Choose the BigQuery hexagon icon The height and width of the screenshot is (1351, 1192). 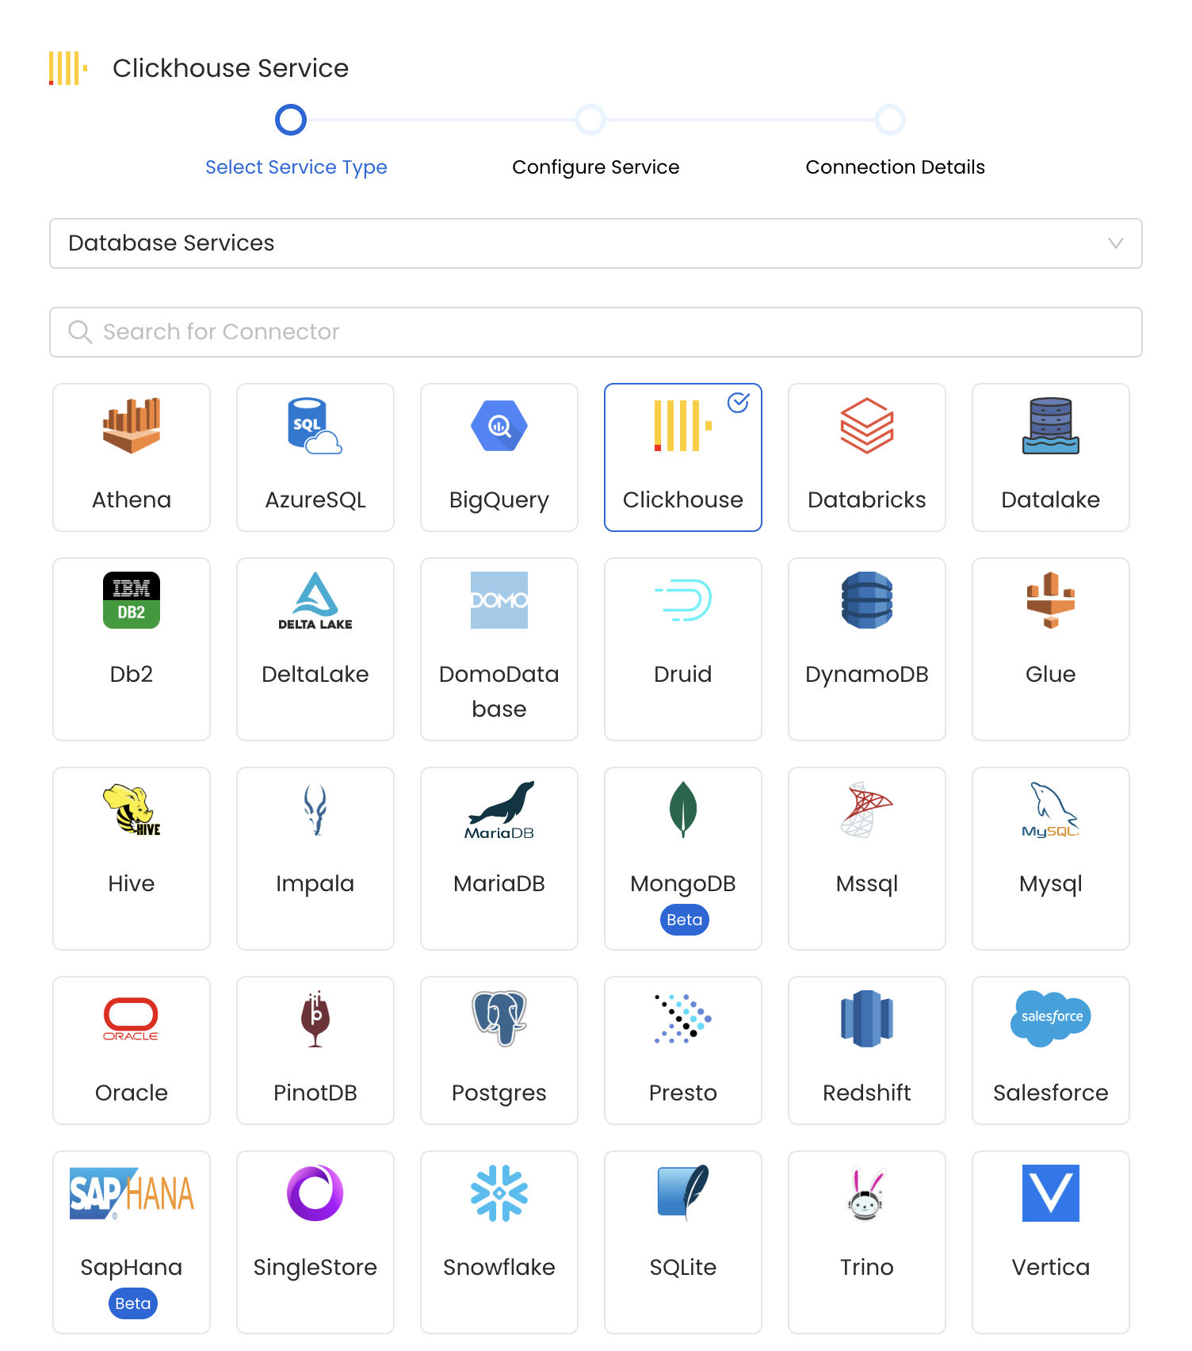[x=499, y=426]
